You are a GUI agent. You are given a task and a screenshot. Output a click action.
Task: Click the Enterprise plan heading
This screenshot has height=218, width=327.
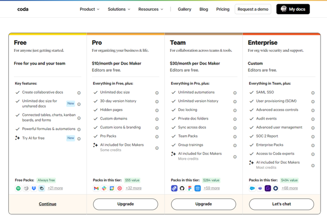[x=262, y=43]
